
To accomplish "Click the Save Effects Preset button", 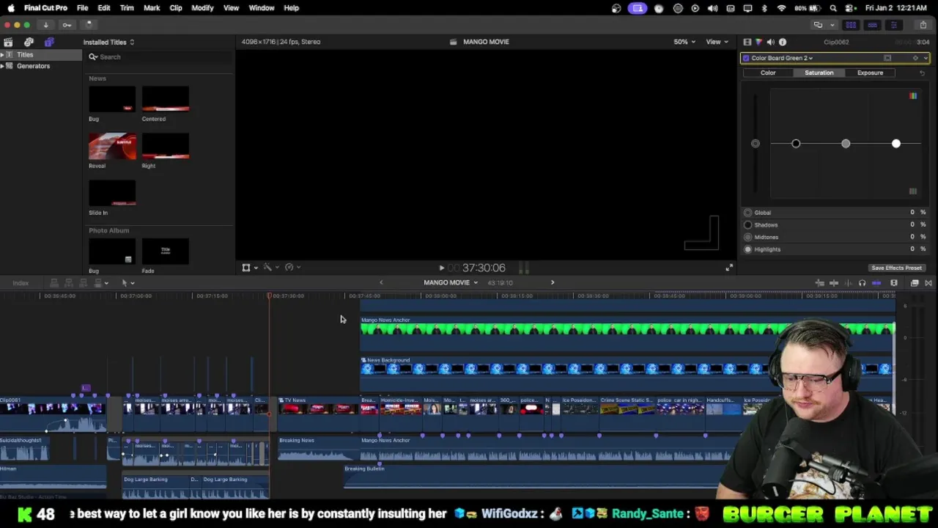I will [896, 268].
